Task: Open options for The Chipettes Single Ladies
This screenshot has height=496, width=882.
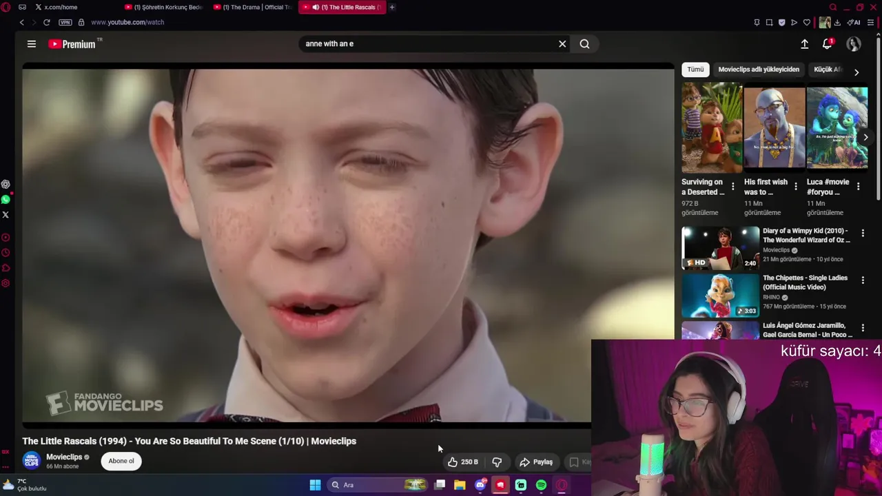Action: [x=863, y=280]
